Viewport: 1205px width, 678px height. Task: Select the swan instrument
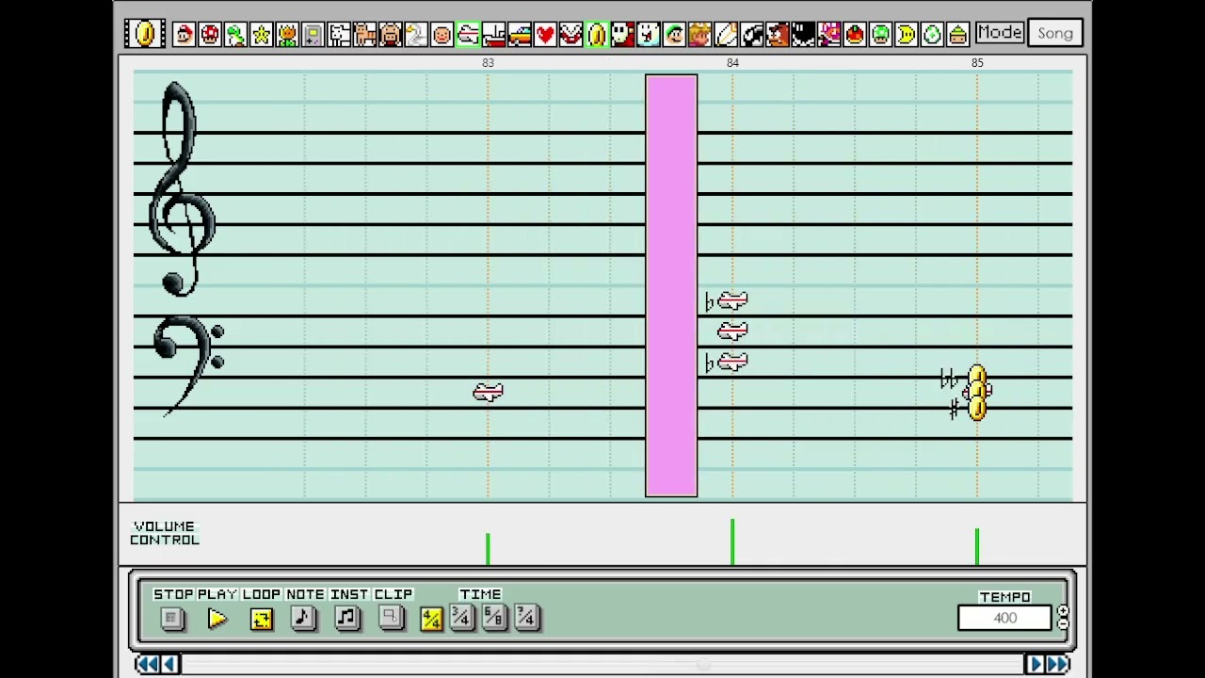pos(416,35)
